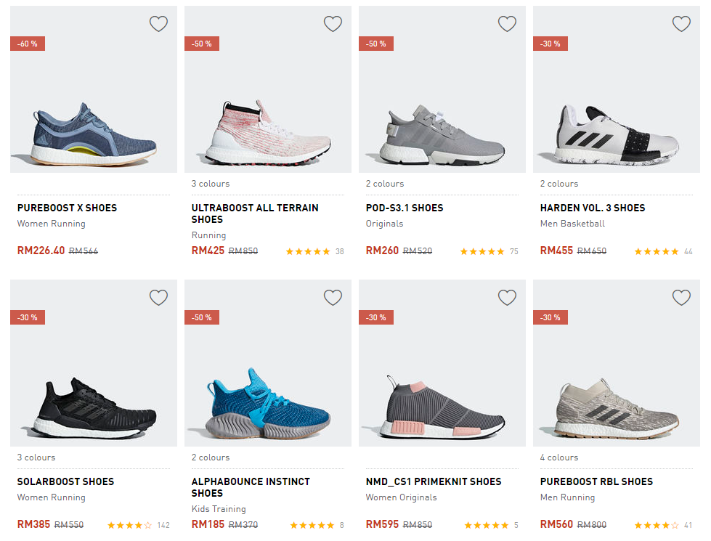The height and width of the screenshot is (541, 711).
Task: Add NMD_CS1 Primeknit Shoes to favorites
Action: tap(507, 298)
